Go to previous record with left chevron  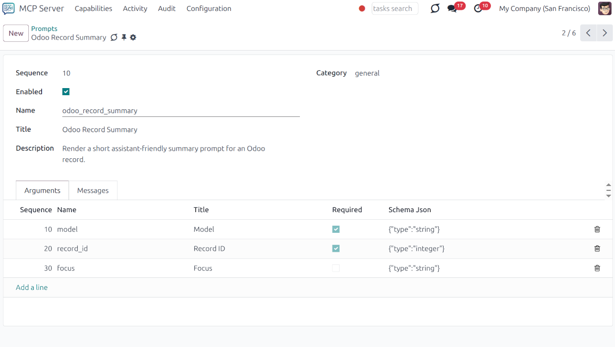tap(588, 33)
